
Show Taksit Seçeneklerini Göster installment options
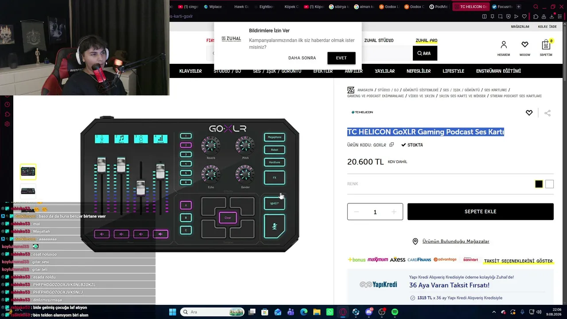click(518, 261)
